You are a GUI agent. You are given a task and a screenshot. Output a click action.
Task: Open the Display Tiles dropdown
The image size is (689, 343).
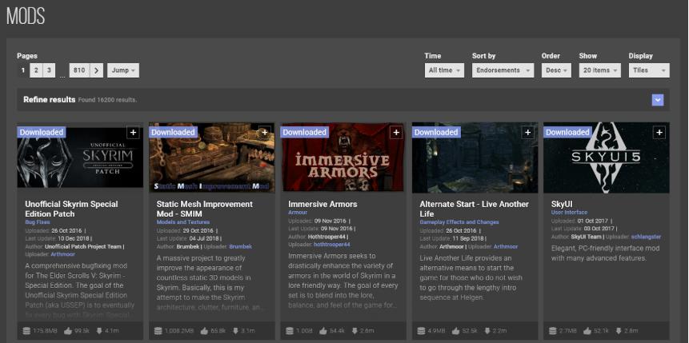649,70
